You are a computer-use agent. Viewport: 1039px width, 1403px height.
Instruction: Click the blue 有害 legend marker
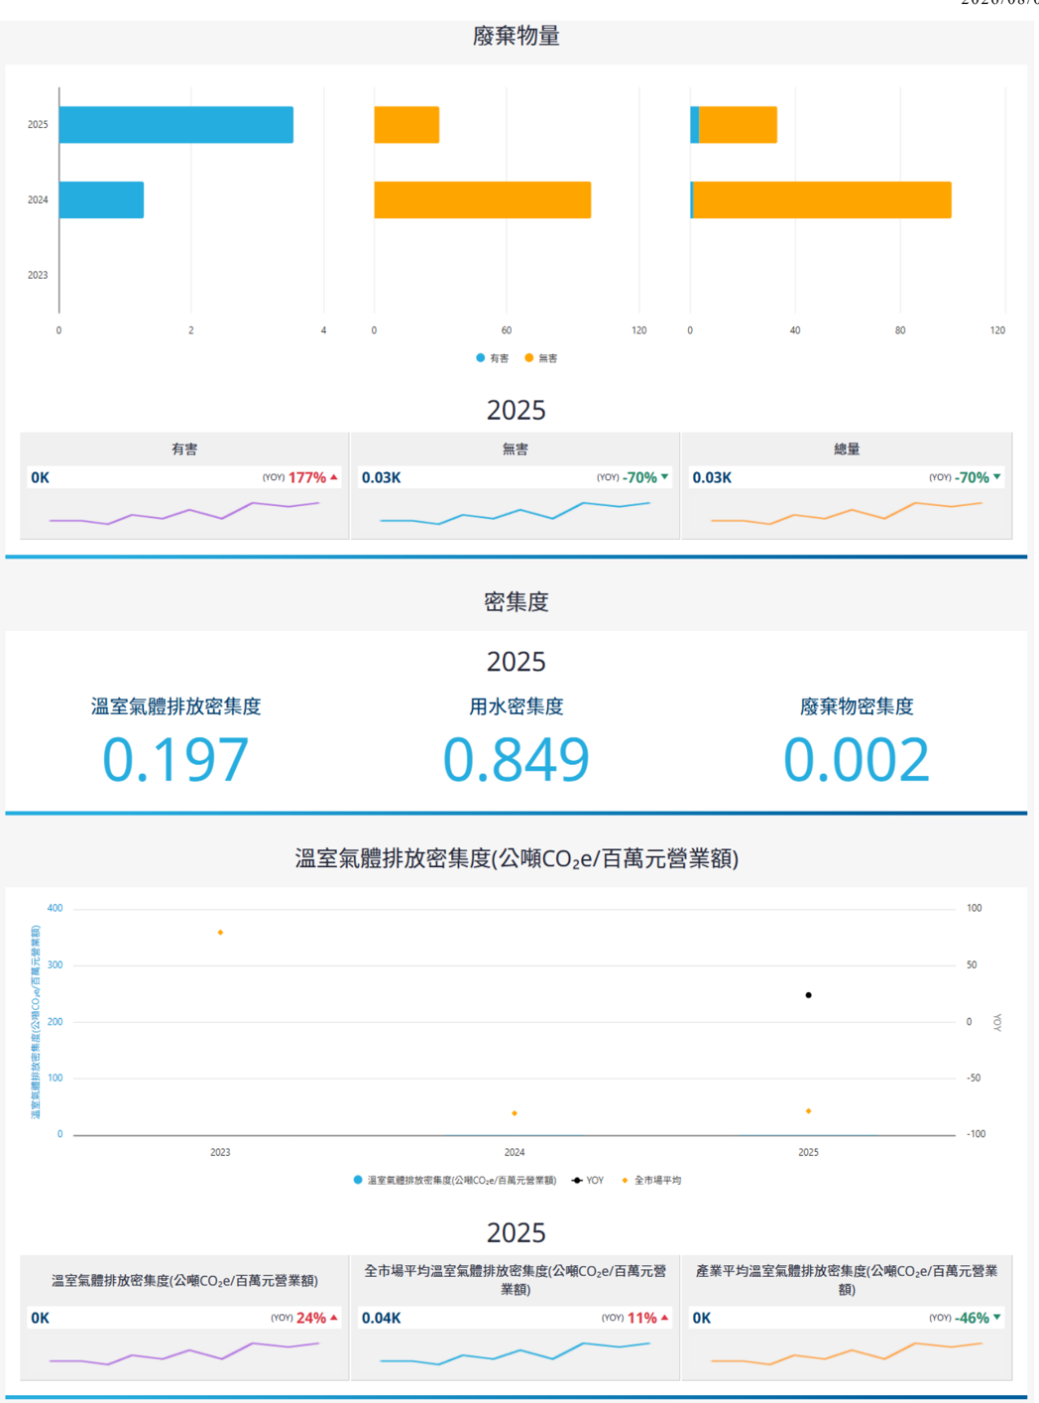pyautogui.click(x=481, y=358)
